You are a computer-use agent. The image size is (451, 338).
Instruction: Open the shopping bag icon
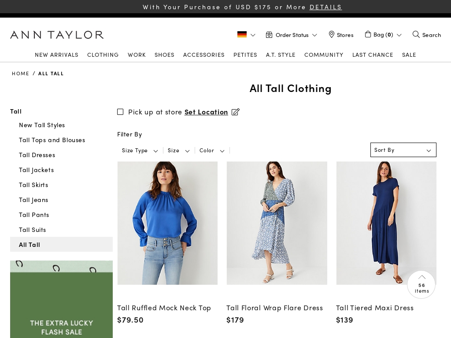368,34
